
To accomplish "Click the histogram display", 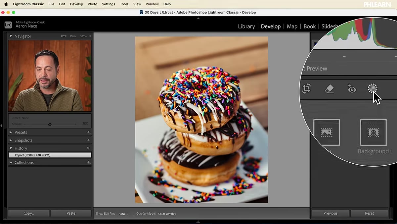I will [x=359, y=33].
